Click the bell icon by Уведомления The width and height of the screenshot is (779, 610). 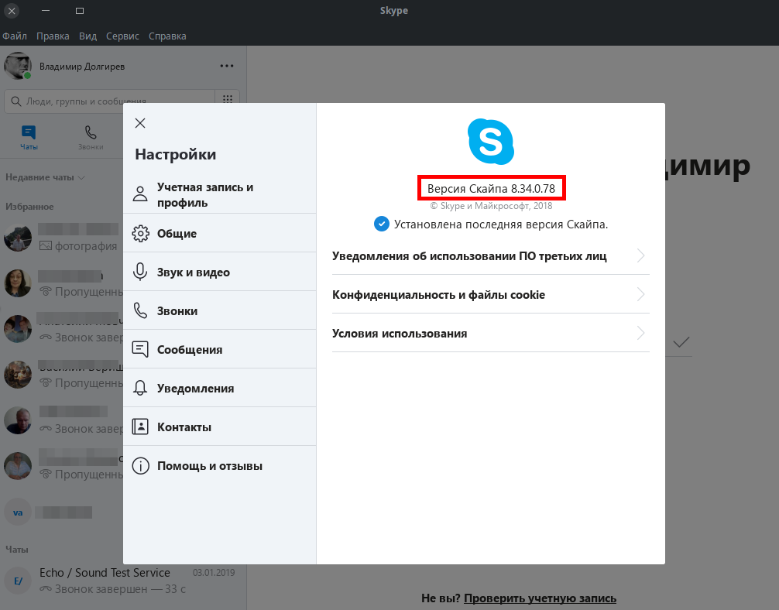coord(140,388)
